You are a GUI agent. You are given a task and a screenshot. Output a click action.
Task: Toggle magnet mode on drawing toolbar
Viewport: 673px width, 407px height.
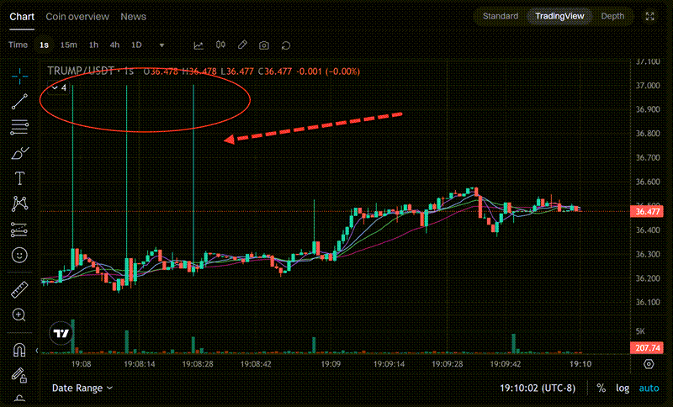point(19,350)
